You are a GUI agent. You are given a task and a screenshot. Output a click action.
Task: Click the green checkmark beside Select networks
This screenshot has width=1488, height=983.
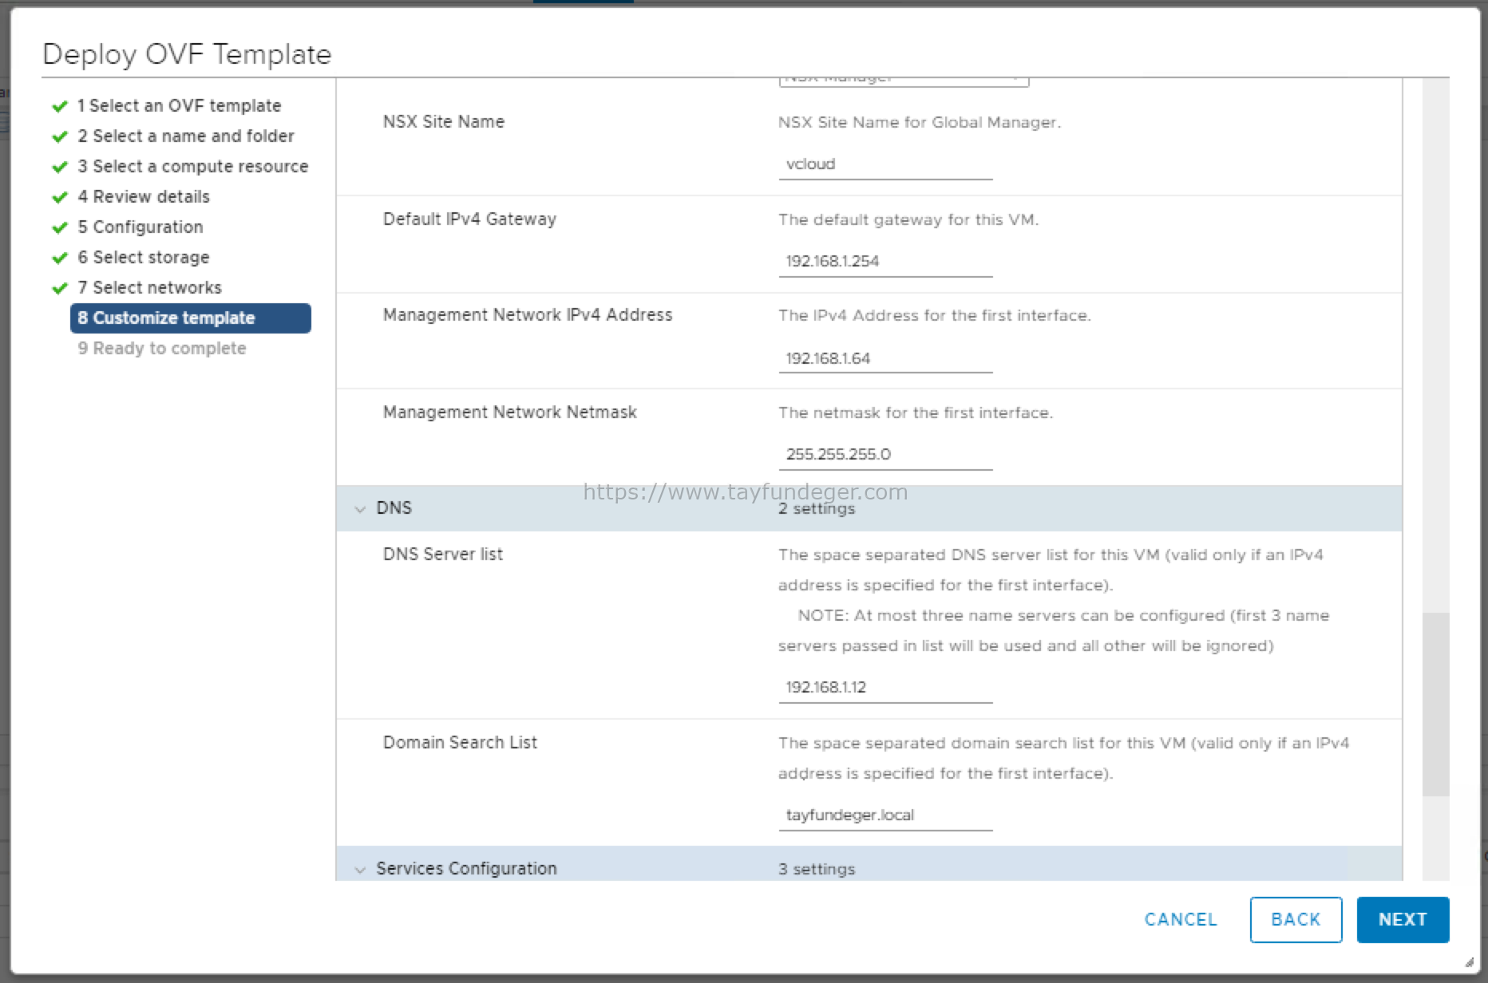[60, 288]
